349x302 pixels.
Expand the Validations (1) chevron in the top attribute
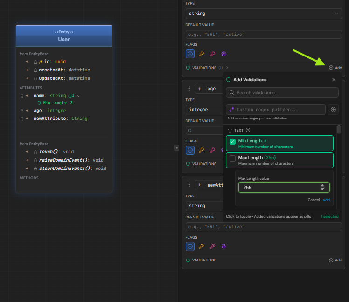[x=227, y=68]
